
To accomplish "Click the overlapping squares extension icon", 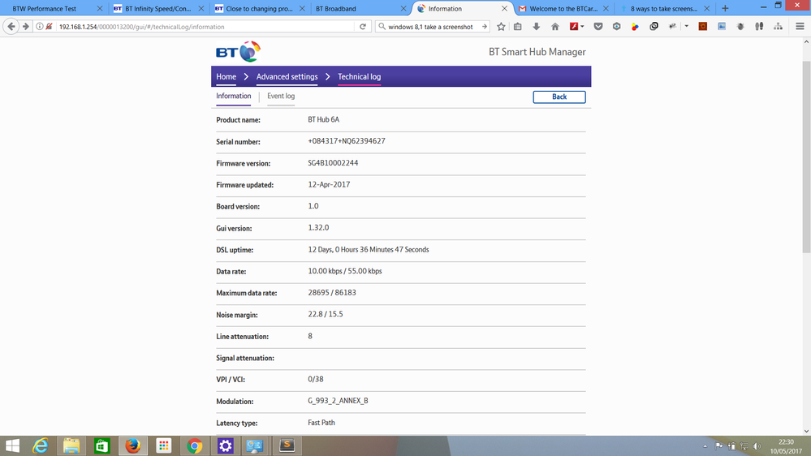I will coord(654,26).
